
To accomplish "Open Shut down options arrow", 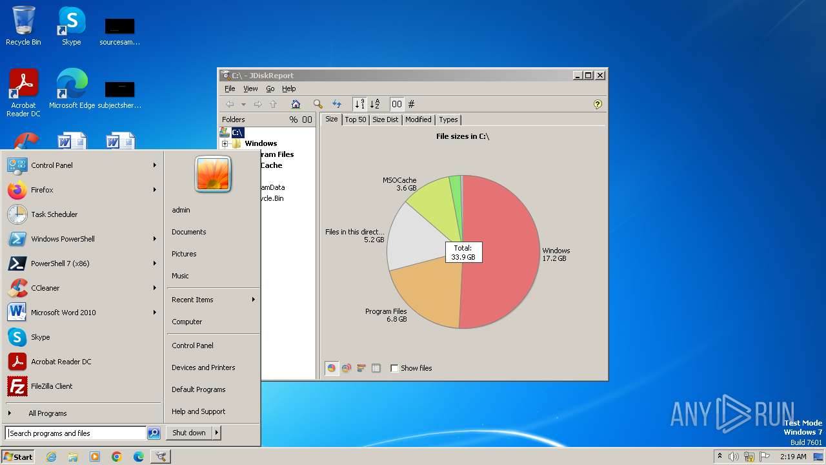I will coord(217,433).
